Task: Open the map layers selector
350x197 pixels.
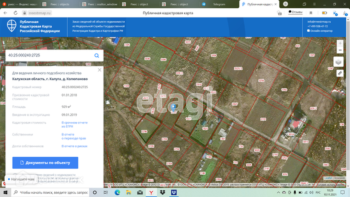Action: coord(339,62)
